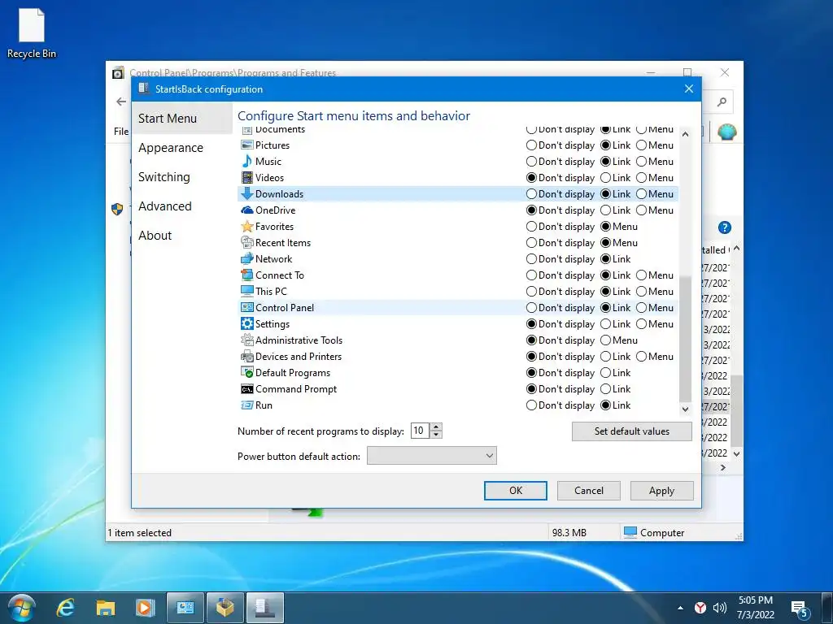The height and width of the screenshot is (624, 833).
Task: Increase number of recent programs
Action: (436, 427)
